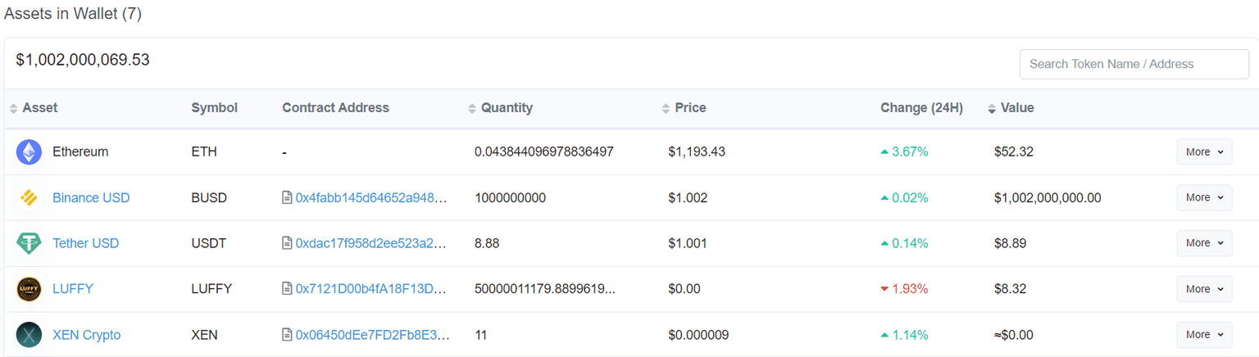
Task: Select the Tether USD price $1.001
Action: tap(688, 243)
